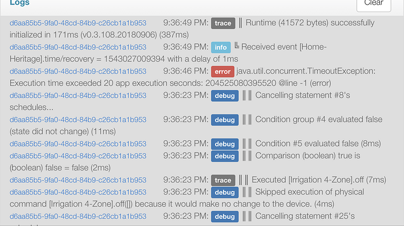Click debug badge beside Cancelling statement #8's
404x226 pixels.
[225, 96]
